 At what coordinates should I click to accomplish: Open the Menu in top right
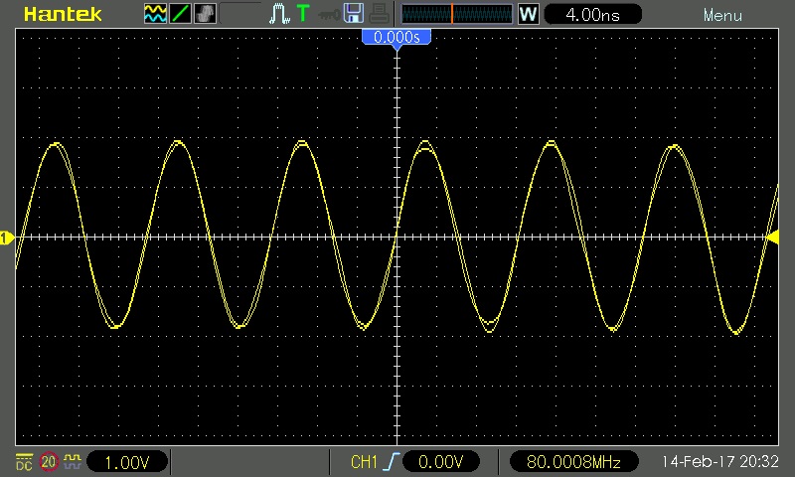722,15
